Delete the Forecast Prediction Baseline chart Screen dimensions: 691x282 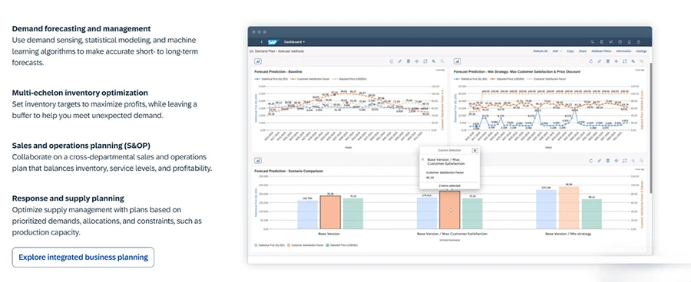408,61
